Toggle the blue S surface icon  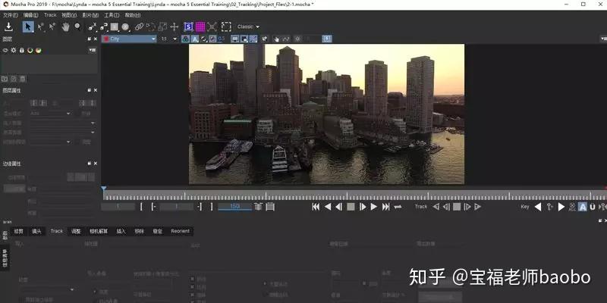tap(188, 27)
